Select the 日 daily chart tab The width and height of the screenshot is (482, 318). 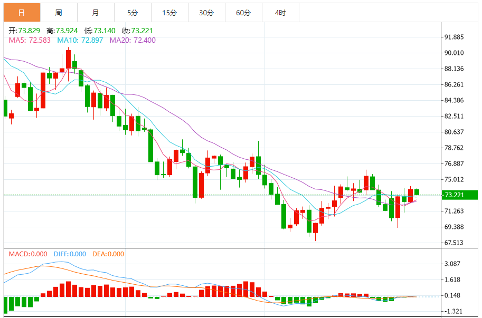[22, 13]
